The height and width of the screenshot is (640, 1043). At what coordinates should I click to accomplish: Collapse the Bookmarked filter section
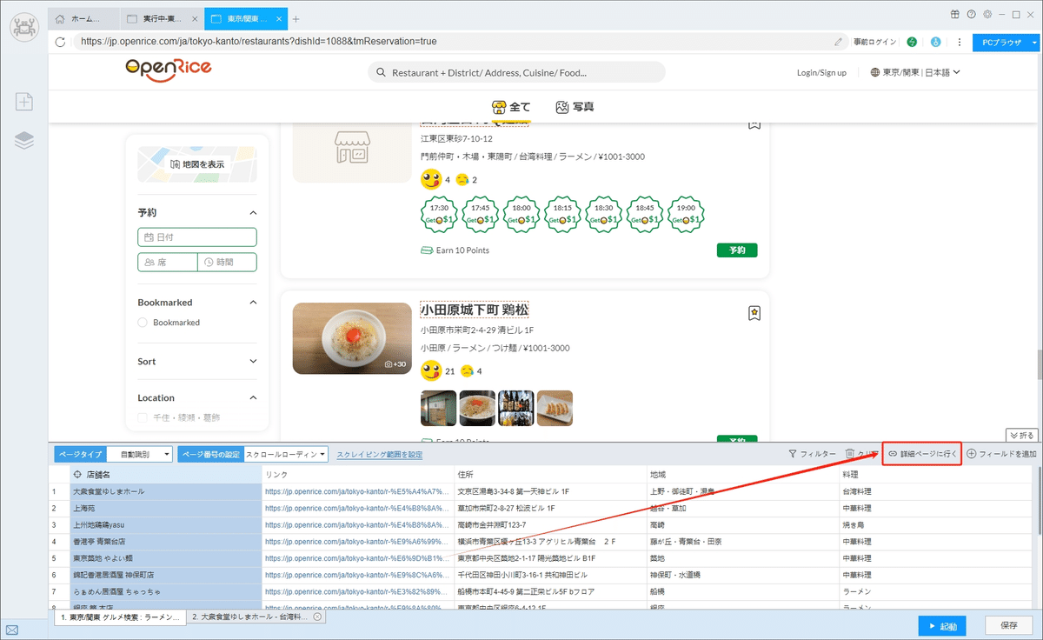(x=253, y=303)
